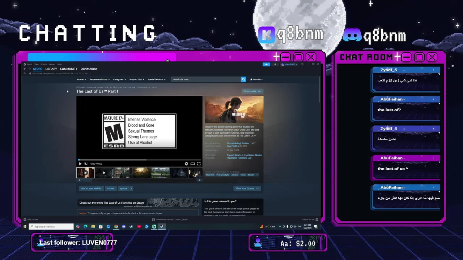Click the Windows Start button
This screenshot has height=260, width=463.
[x=25, y=226]
